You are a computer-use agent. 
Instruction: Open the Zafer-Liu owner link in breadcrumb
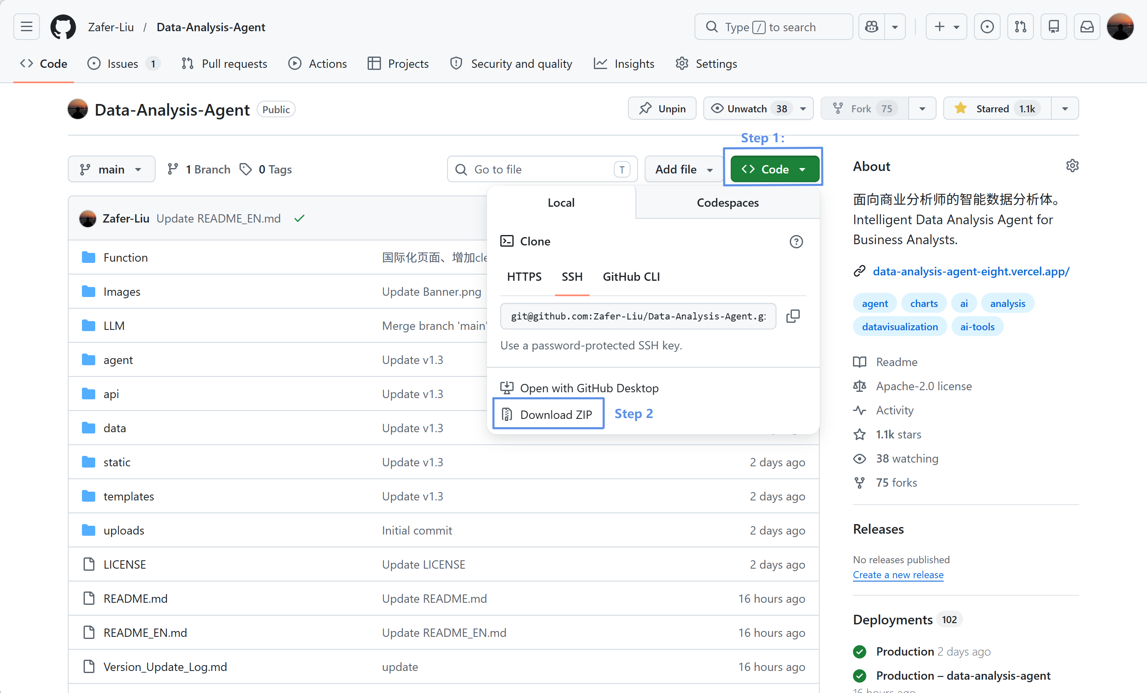tap(111, 27)
